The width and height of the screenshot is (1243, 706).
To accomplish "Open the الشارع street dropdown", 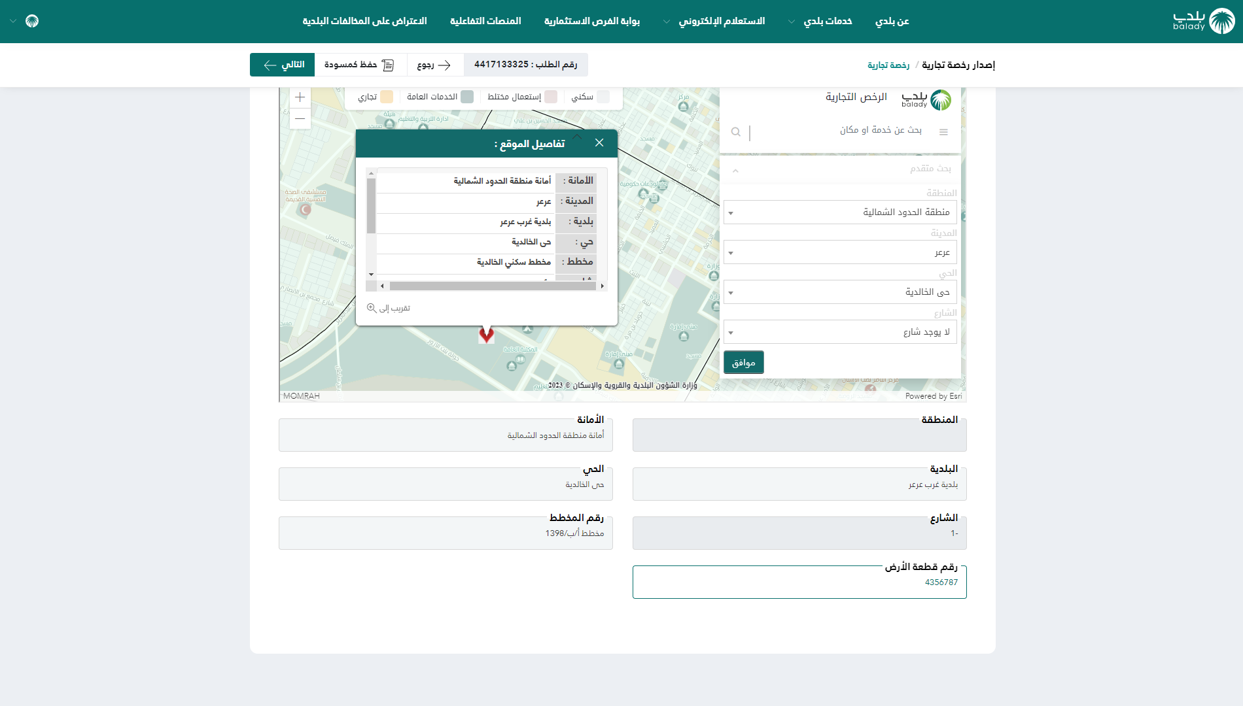I will tap(840, 332).
